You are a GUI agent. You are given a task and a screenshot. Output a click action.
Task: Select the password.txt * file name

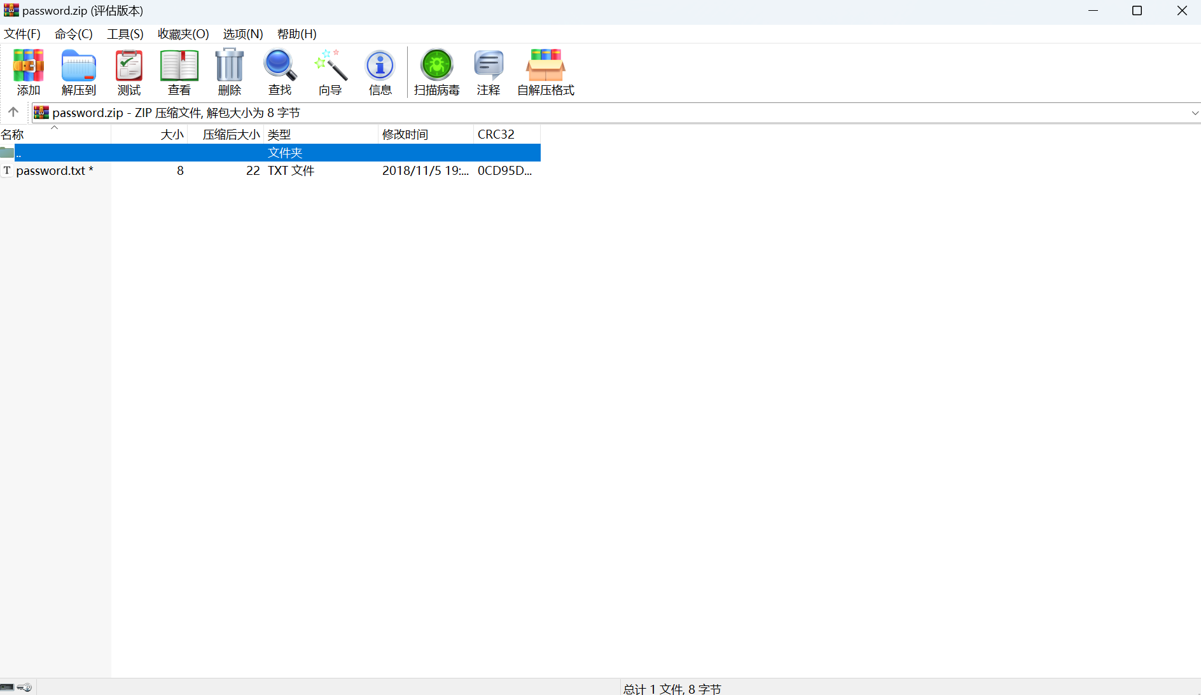click(55, 170)
